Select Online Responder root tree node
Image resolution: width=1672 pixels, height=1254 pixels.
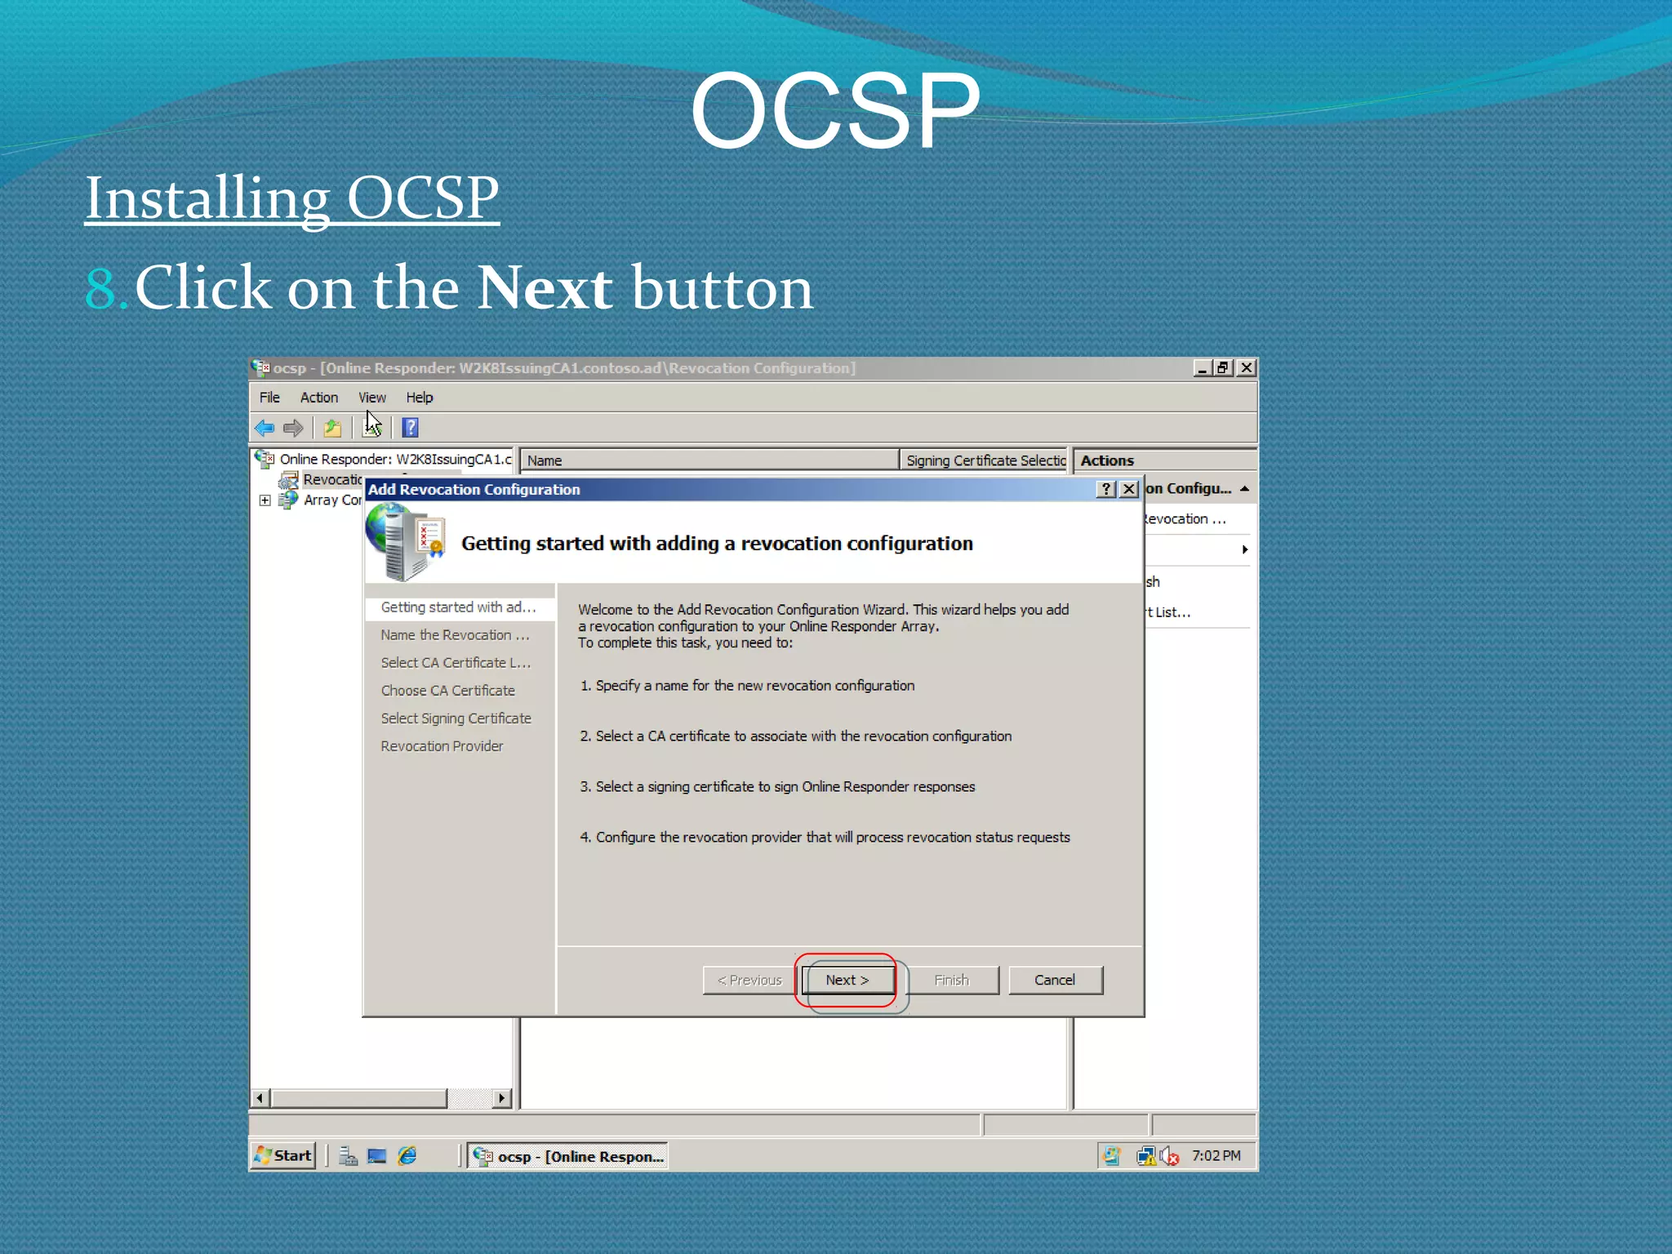(395, 459)
